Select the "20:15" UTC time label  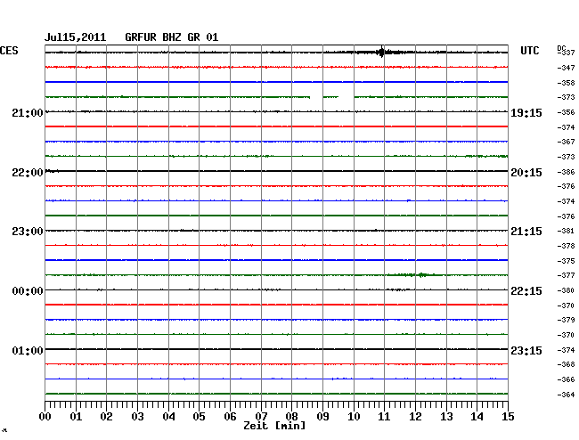click(526, 173)
